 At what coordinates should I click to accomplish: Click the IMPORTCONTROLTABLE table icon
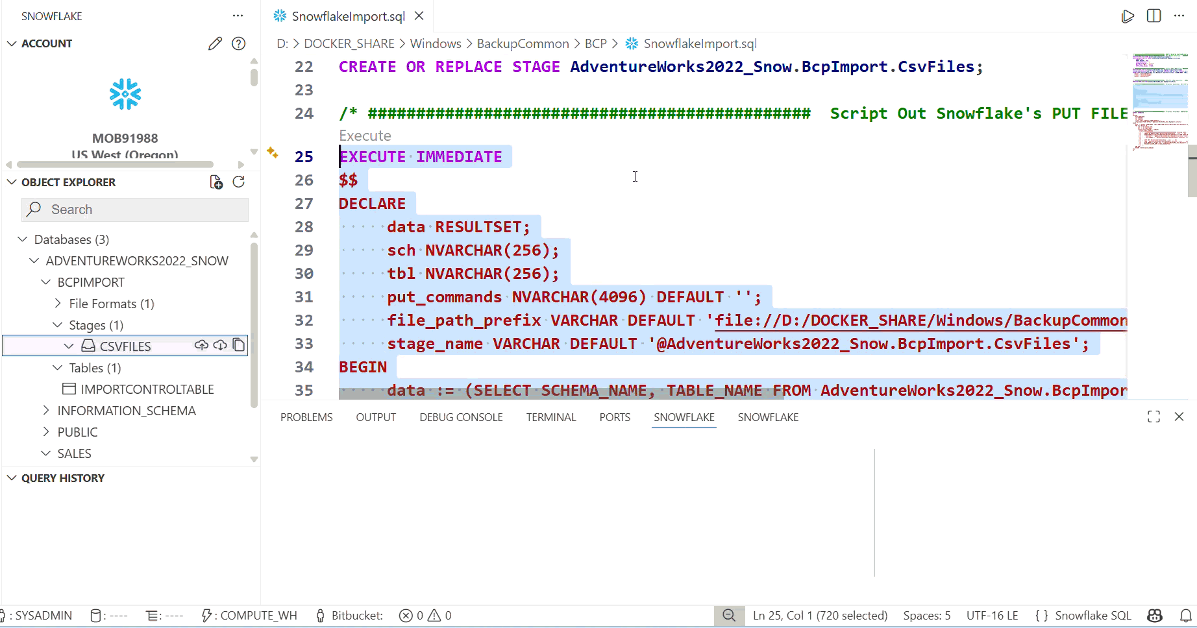tap(69, 389)
